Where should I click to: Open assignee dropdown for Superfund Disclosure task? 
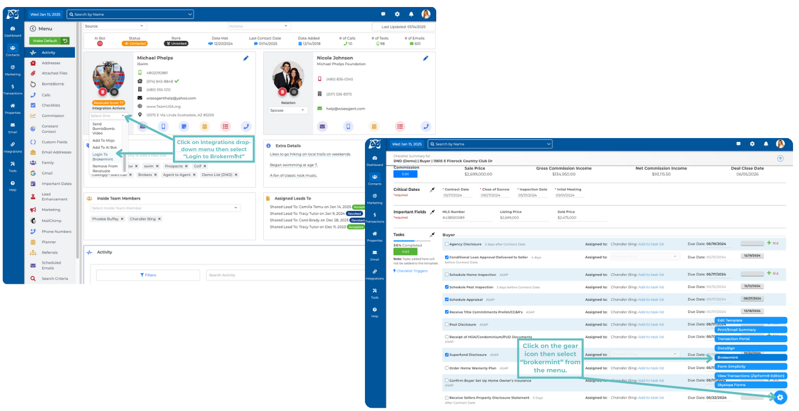tap(645, 354)
